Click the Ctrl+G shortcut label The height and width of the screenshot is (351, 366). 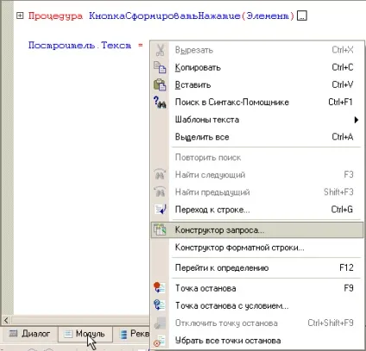tap(342, 210)
